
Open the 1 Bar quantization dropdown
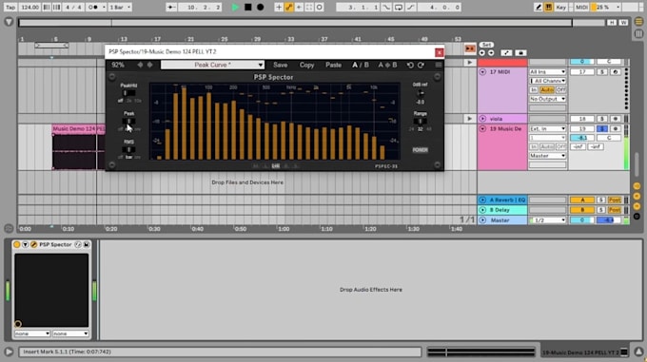(x=120, y=7)
